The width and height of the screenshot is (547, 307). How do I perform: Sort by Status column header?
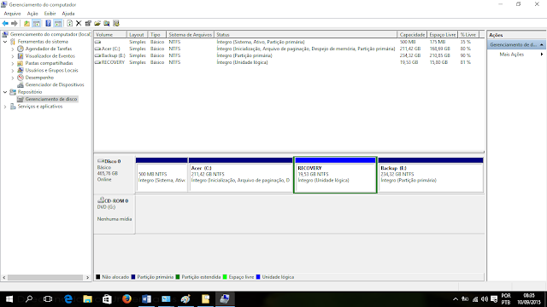pyautogui.click(x=306, y=34)
